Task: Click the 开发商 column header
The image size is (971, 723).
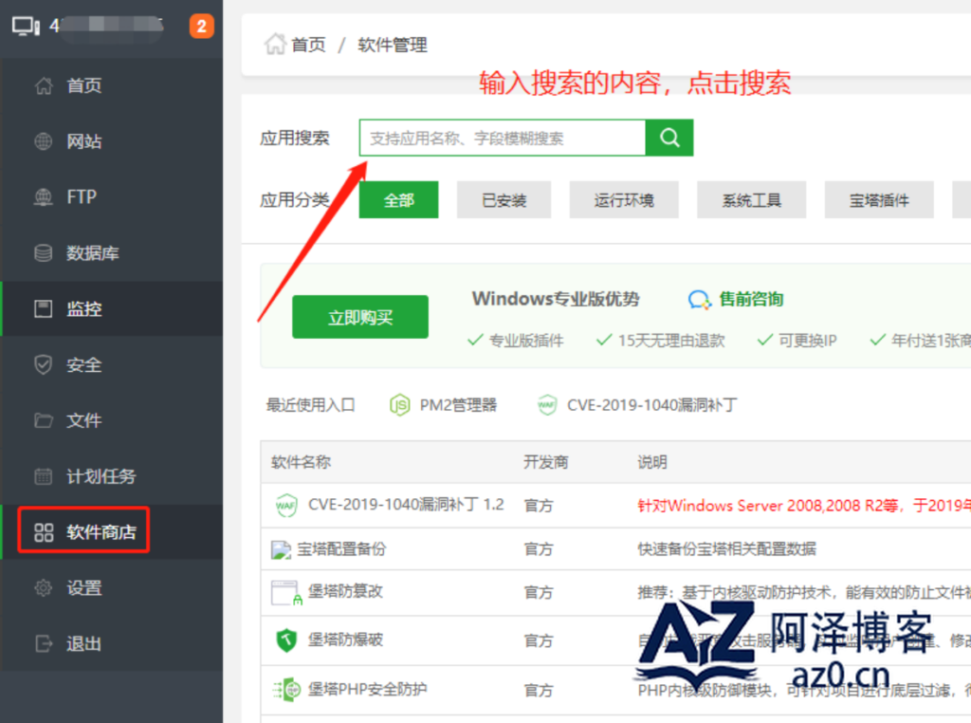Action: tap(545, 462)
